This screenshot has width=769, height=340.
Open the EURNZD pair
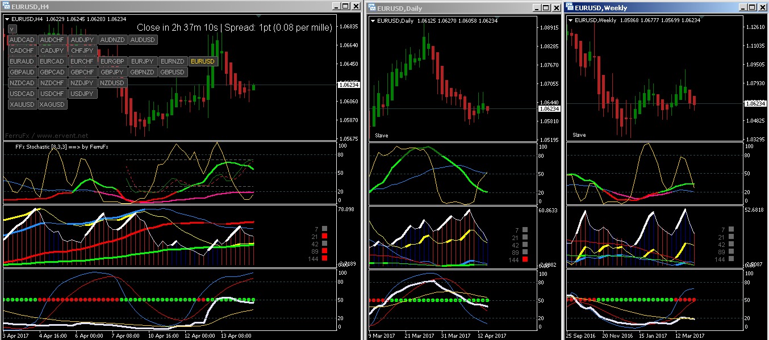(173, 61)
